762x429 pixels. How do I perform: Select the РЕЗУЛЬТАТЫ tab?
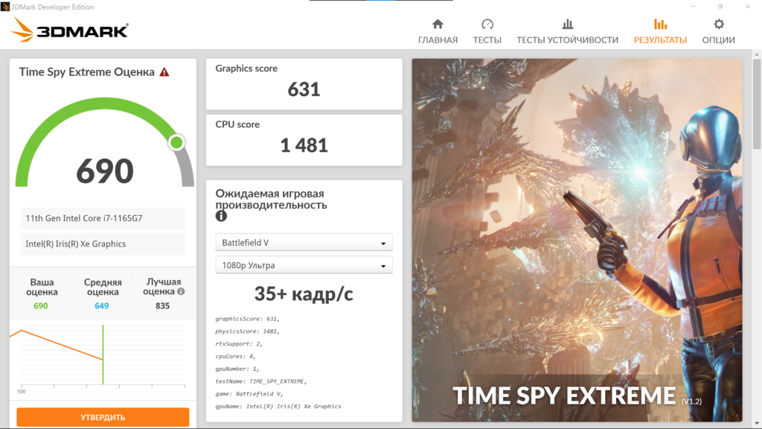pyautogui.click(x=661, y=40)
